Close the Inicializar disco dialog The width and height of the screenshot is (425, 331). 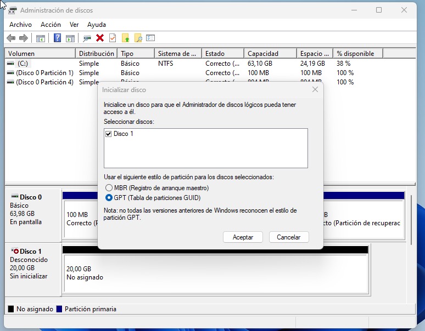coord(315,89)
